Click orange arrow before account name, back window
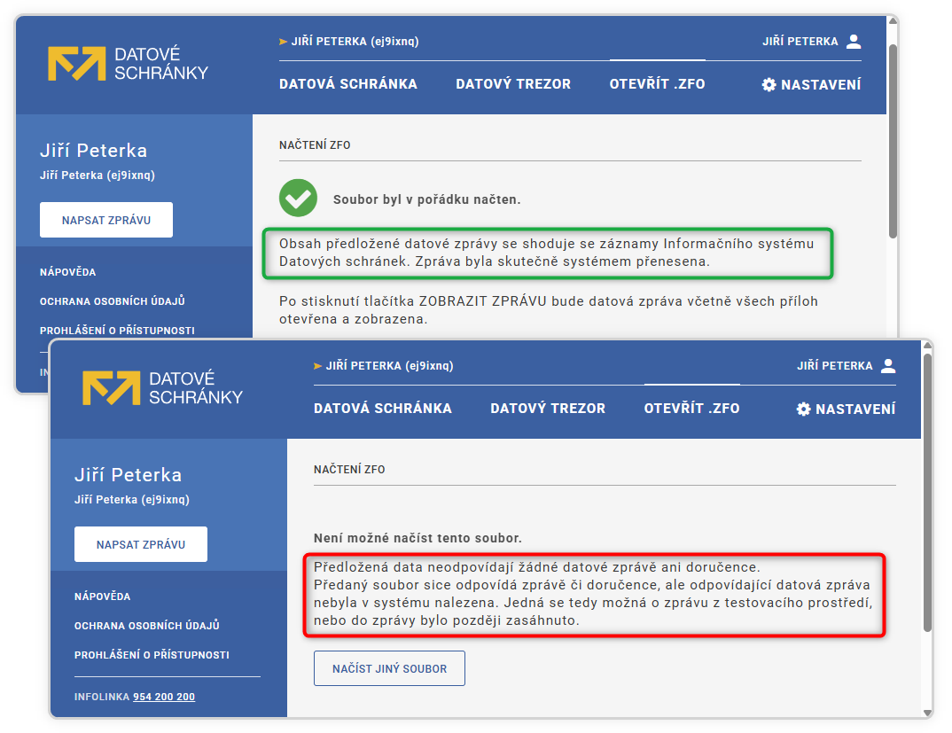This screenshot has width=952, height=733. tap(283, 42)
